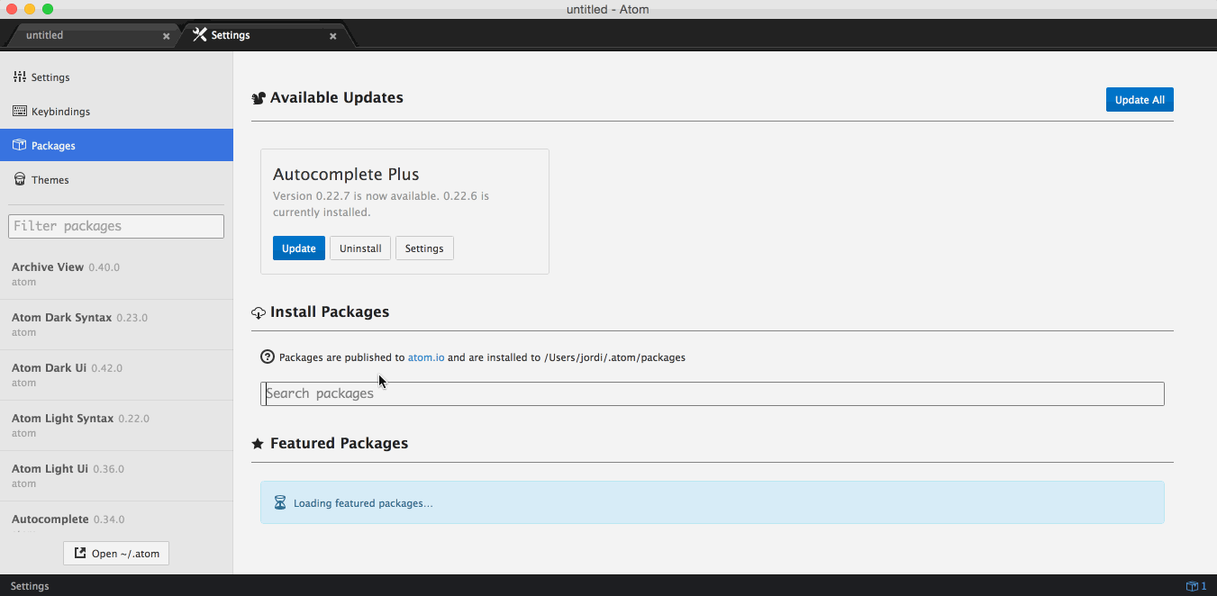The image size is (1217, 596).
Task: Click the star icon beside Featured Packages
Action: pyautogui.click(x=258, y=444)
